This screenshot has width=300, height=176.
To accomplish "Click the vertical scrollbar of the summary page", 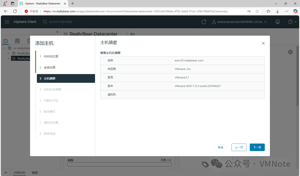I will point(297,76).
